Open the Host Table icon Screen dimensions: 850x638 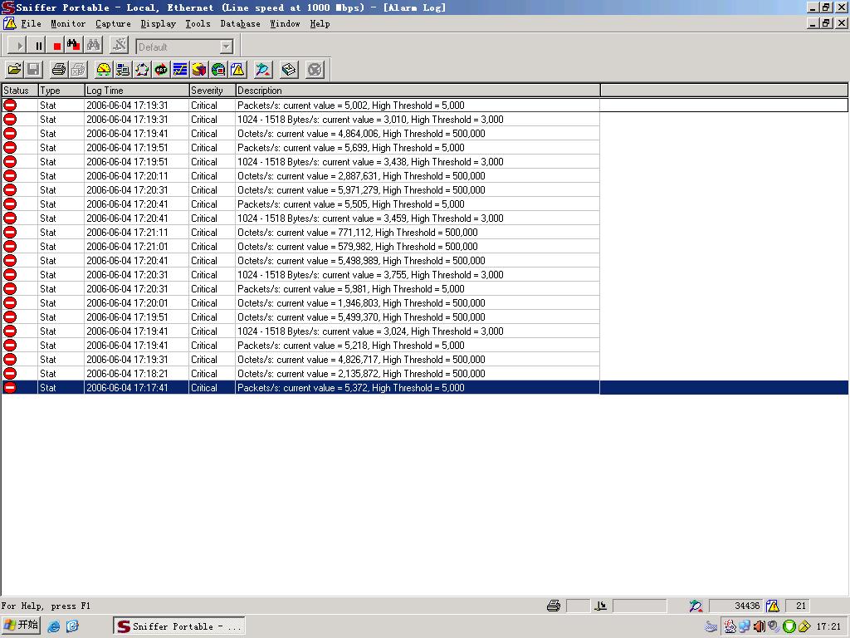point(123,70)
